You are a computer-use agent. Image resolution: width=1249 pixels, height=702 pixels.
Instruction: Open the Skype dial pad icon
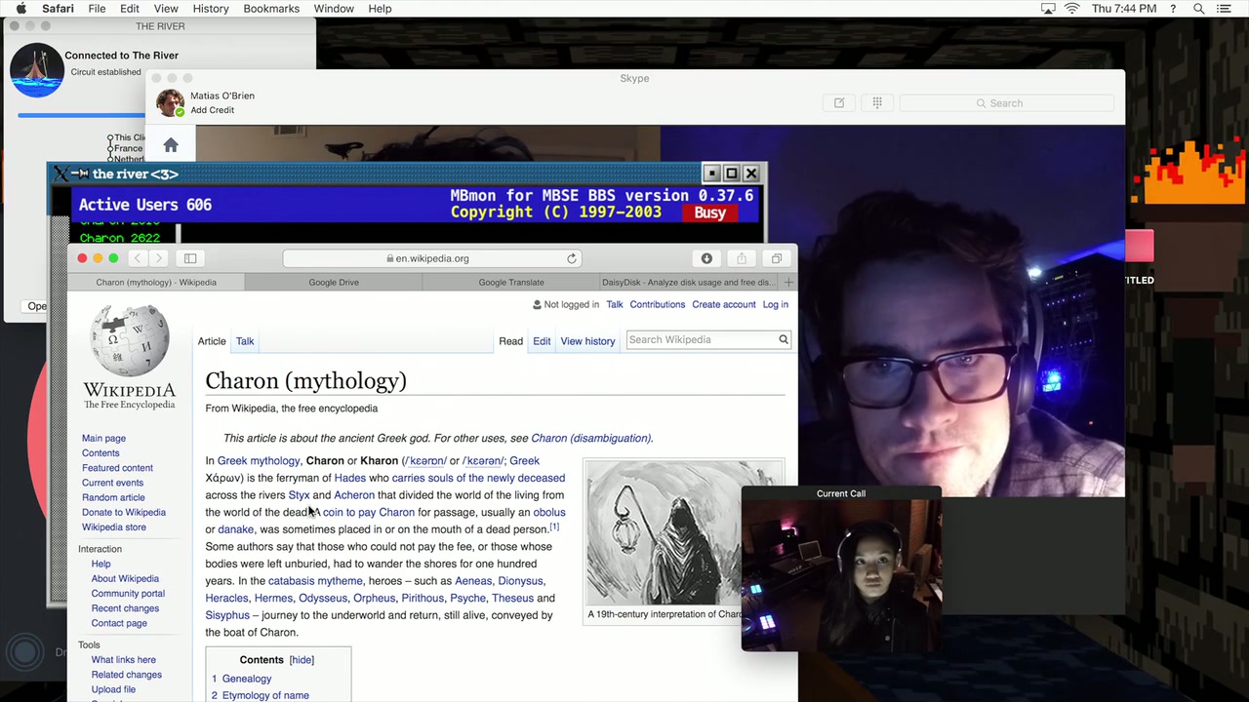(877, 102)
